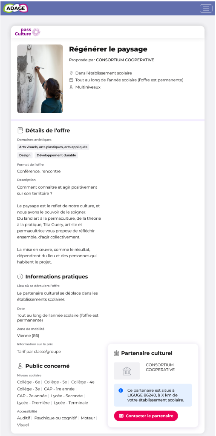Click Contacter le partenaire button
The width and height of the screenshot is (216, 436).
[x=146, y=416]
